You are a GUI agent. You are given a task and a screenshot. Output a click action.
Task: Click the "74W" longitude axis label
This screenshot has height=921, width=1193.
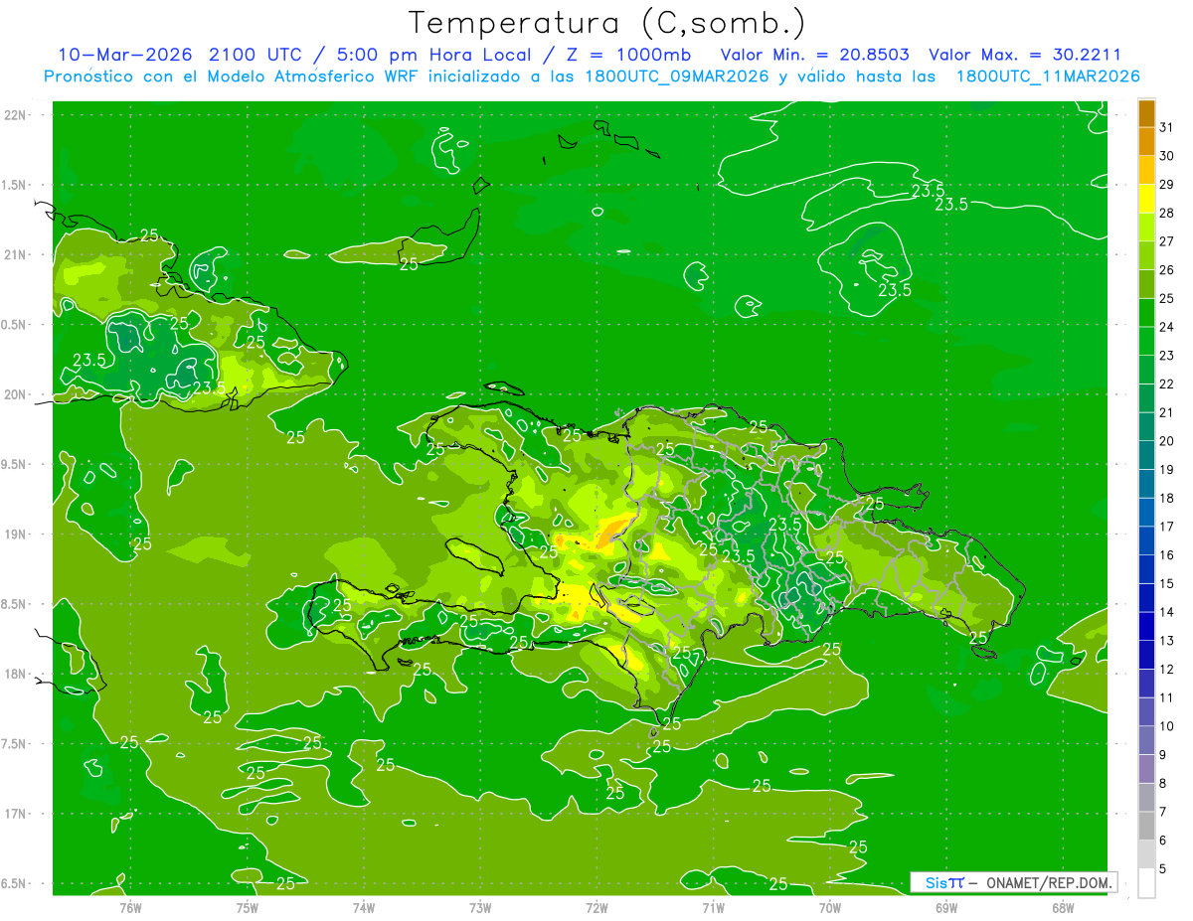pos(364,908)
